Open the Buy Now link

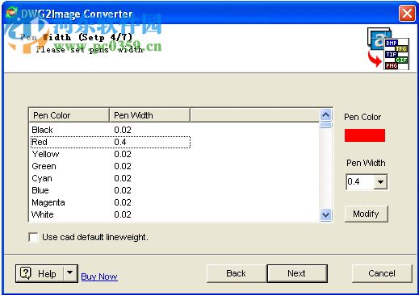pyautogui.click(x=99, y=276)
